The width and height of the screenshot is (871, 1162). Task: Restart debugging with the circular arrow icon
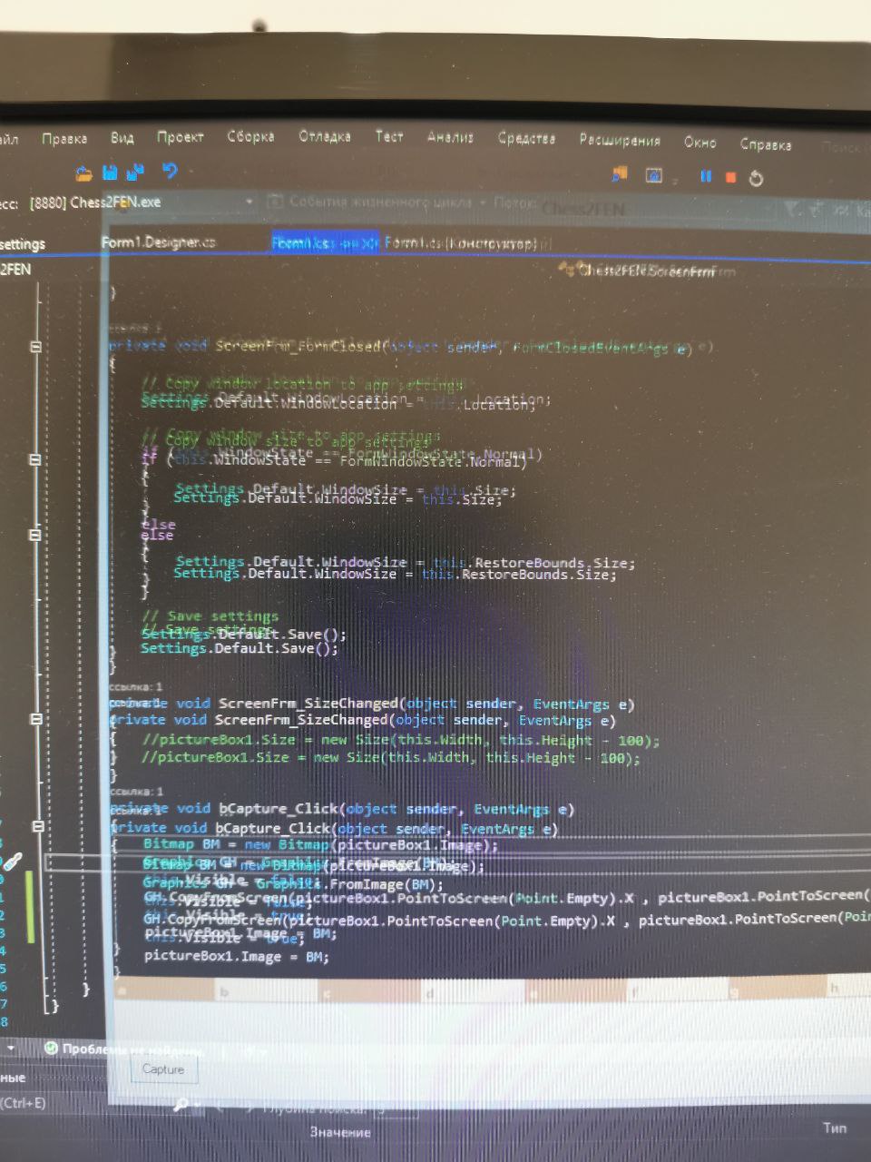(x=756, y=179)
